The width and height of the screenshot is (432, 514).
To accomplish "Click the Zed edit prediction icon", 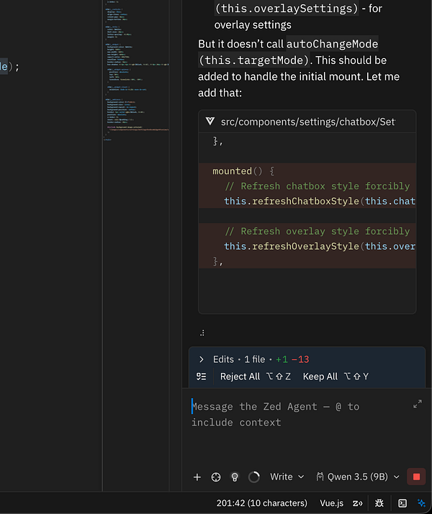I will [x=357, y=503].
